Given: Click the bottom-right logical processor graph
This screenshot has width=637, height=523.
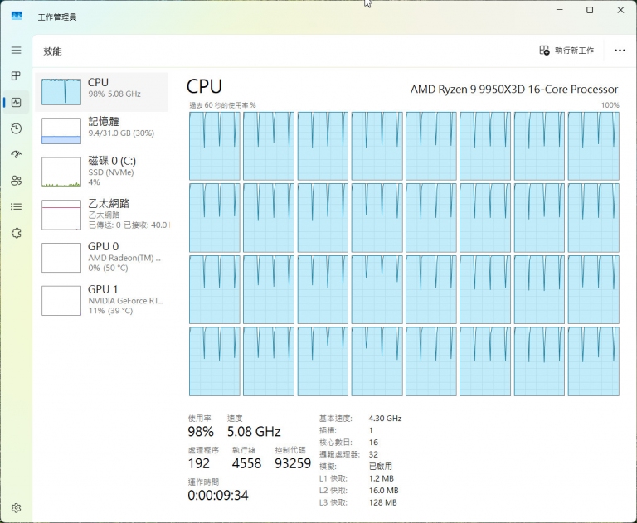Looking at the screenshot, I should [x=593, y=361].
